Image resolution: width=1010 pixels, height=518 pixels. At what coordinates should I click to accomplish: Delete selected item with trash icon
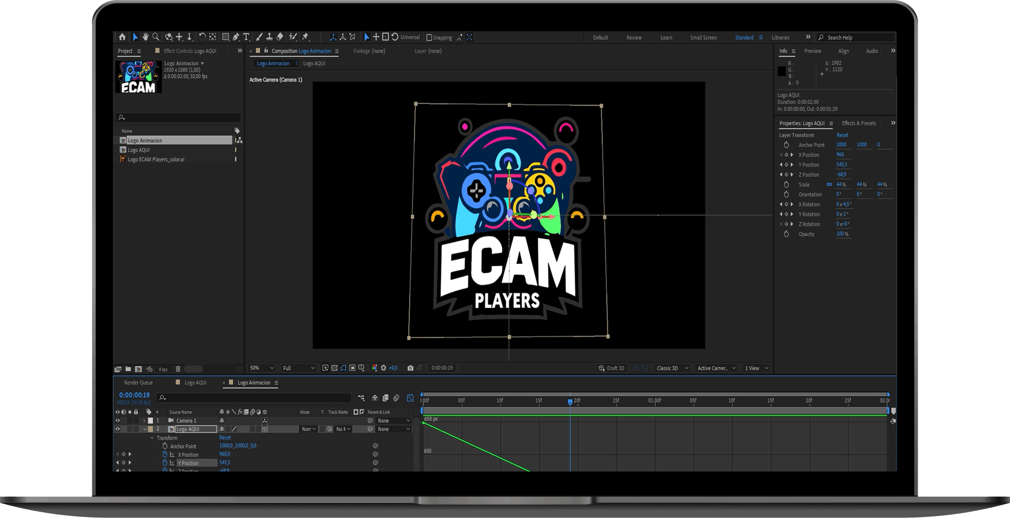[178, 369]
